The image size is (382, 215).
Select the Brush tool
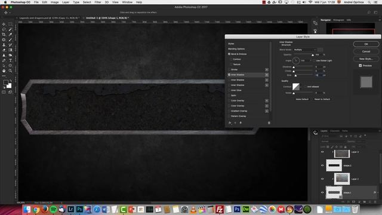(x=10, y=39)
